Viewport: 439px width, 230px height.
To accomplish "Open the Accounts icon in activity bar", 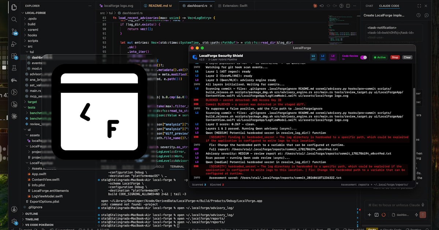I will [x=14, y=209].
